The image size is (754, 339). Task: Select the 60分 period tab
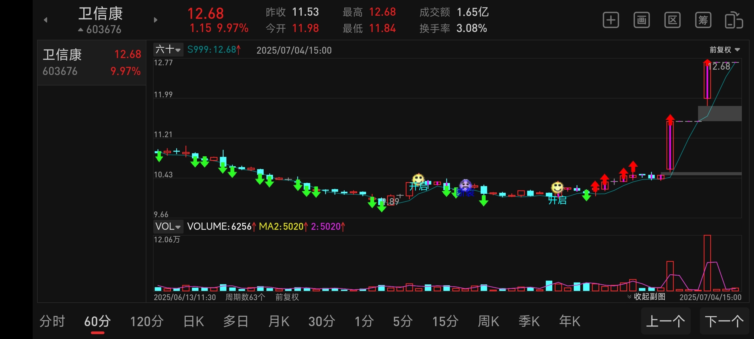pos(97,321)
